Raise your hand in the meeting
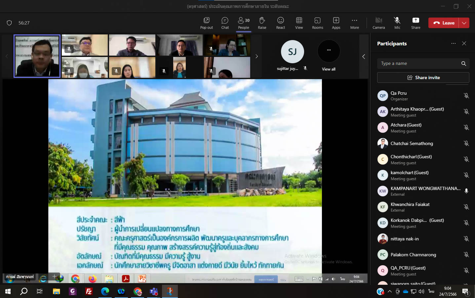This screenshot has height=298, width=475. (x=262, y=23)
